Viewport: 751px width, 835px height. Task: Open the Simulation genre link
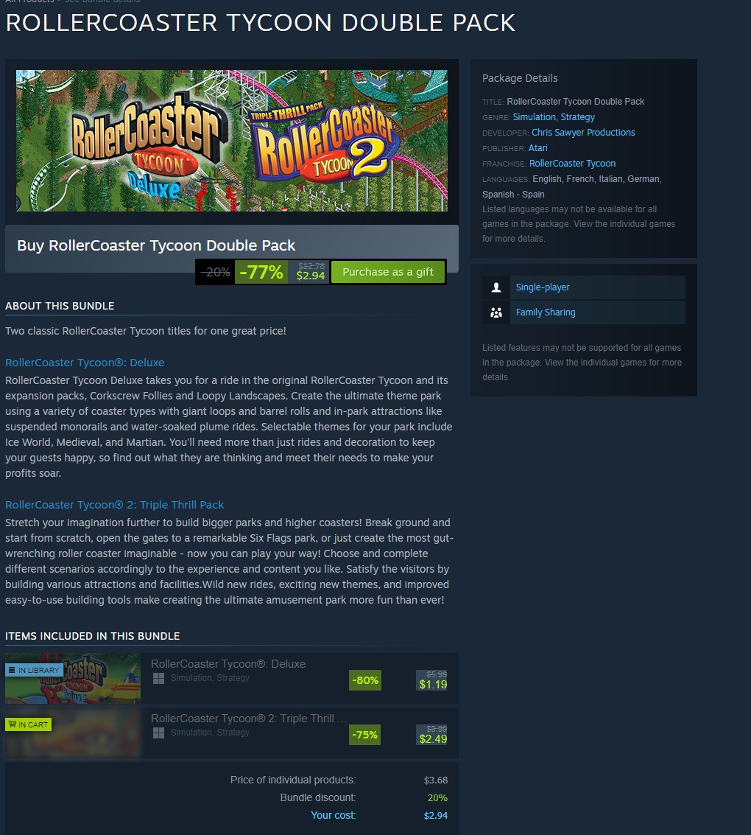click(x=534, y=117)
